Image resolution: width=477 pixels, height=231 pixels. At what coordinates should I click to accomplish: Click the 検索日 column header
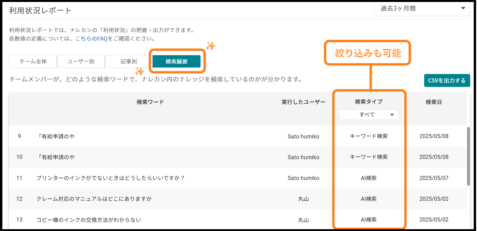434,102
